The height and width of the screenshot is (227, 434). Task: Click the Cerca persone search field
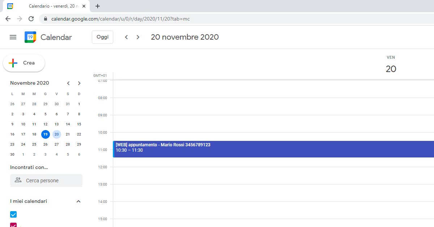tap(46, 181)
